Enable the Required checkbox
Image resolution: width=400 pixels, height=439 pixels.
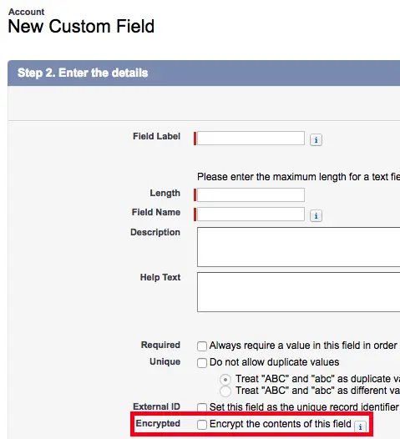point(202,346)
